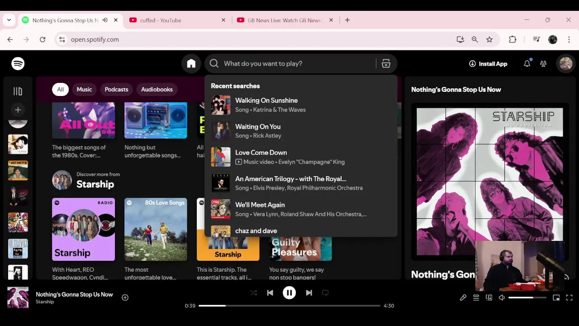579x326 pixels.
Task: Open recent search Walking On Sunshine
Action: (301, 105)
